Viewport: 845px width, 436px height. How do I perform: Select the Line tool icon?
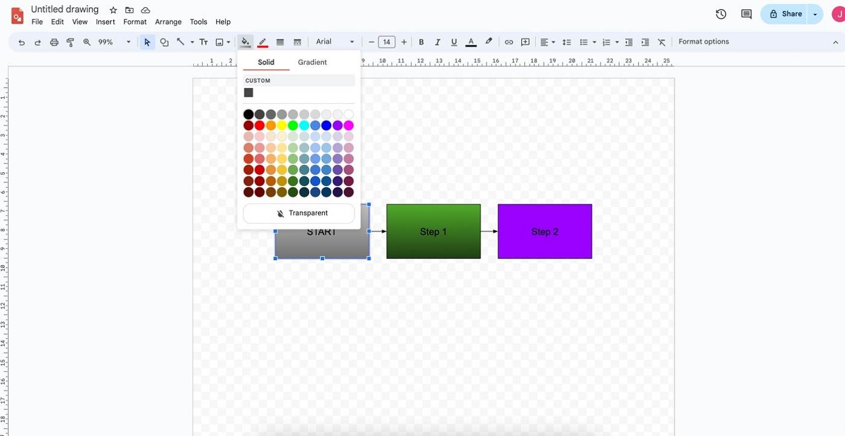pyautogui.click(x=180, y=42)
